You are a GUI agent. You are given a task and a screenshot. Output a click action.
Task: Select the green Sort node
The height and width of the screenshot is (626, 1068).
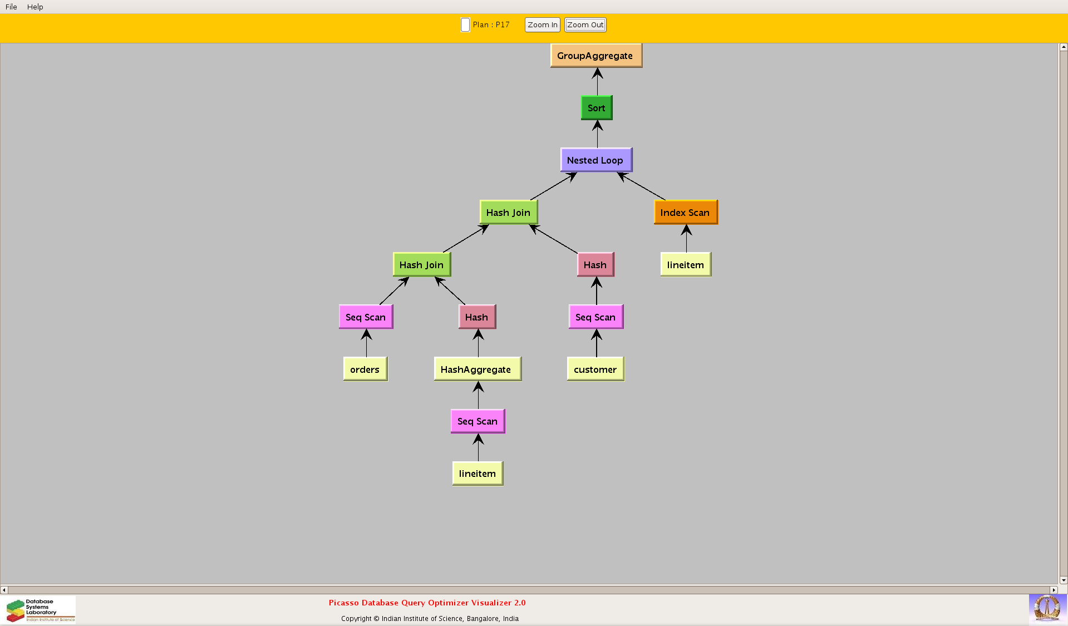[596, 108]
